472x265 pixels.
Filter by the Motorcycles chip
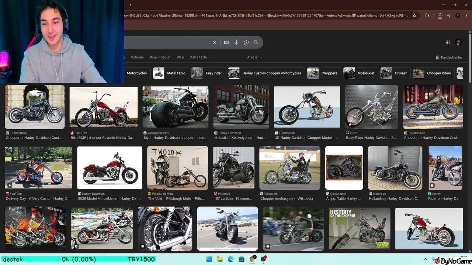(137, 73)
